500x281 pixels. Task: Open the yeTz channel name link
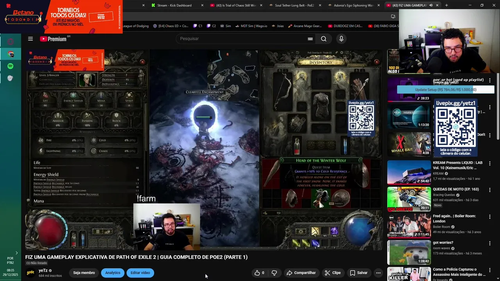tap(43, 270)
